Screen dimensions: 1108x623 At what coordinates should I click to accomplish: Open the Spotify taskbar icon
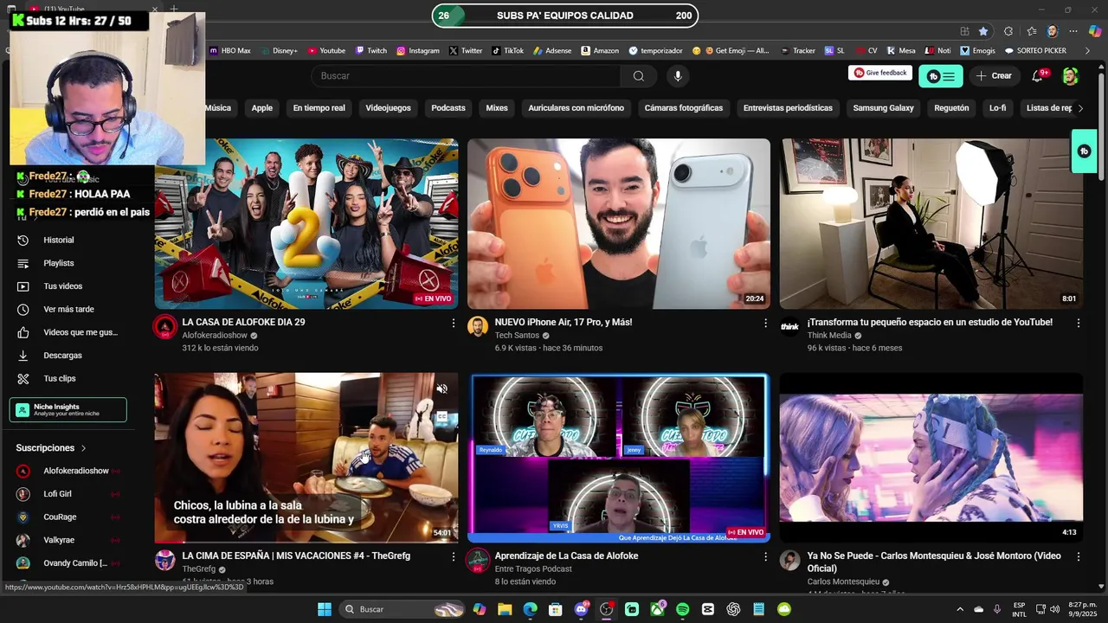(x=682, y=609)
